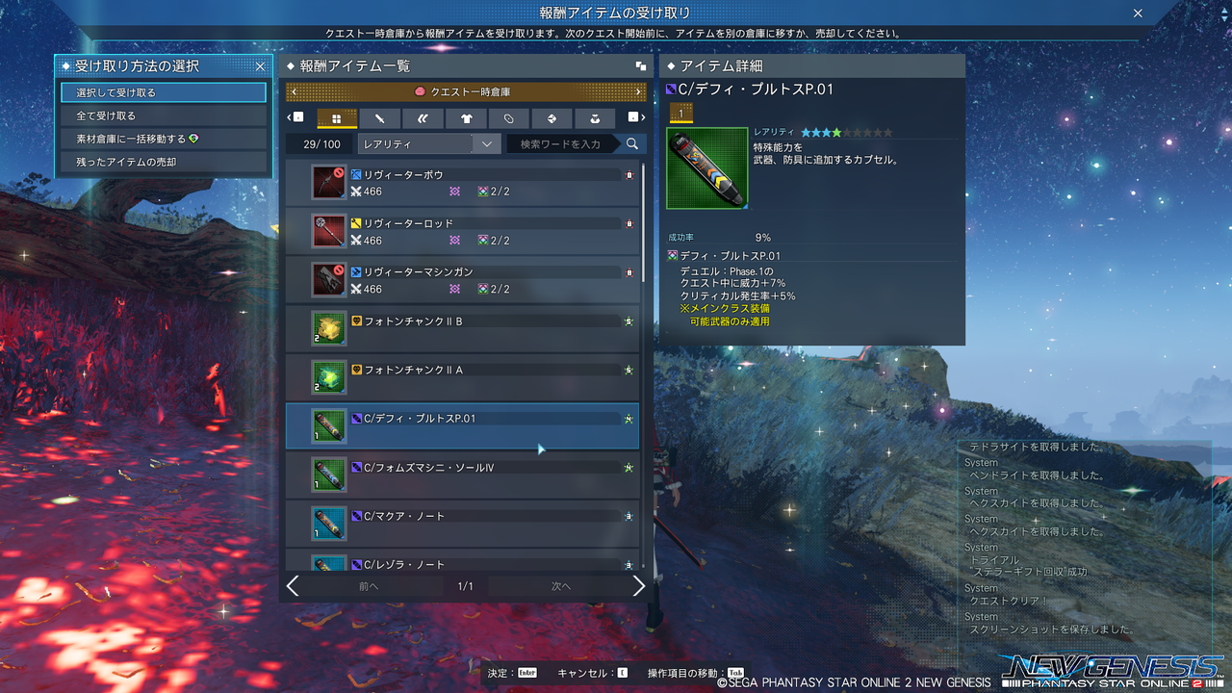The width and height of the screenshot is (1232, 693).
Task: Click rarity star icon on C/マクア・ノート row
Action: [x=629, y=516]
